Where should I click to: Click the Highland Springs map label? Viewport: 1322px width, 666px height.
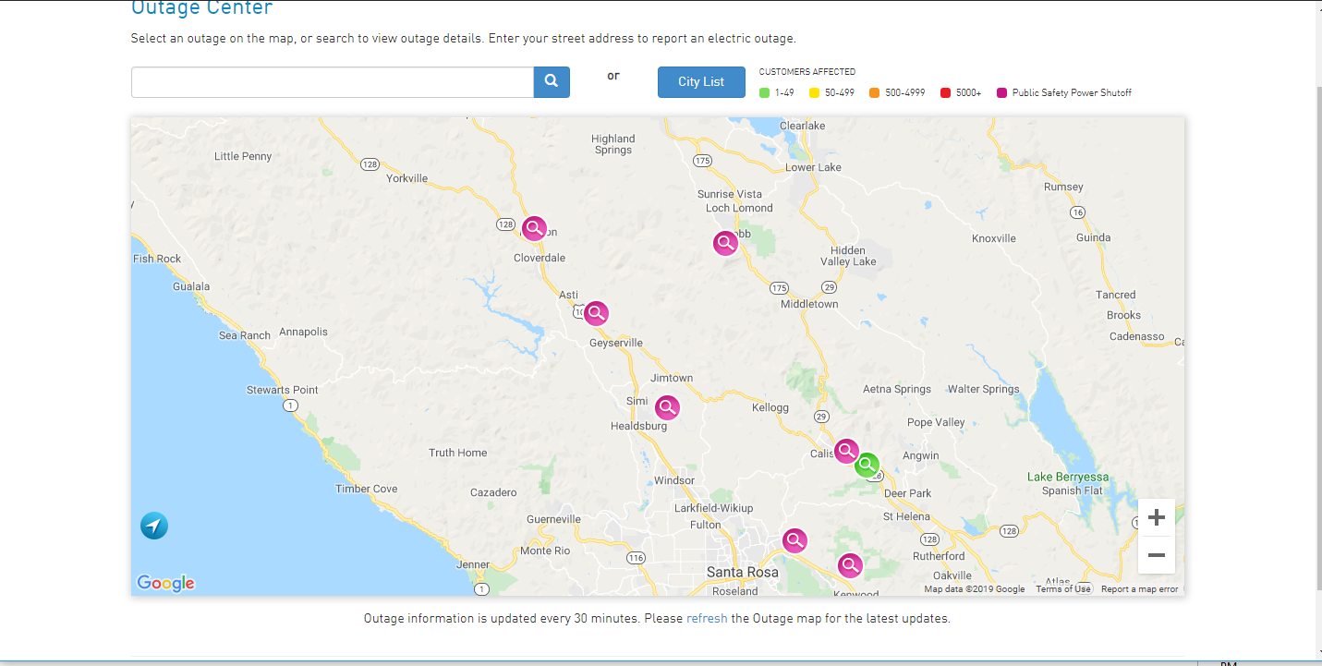(x=613, y=144)
